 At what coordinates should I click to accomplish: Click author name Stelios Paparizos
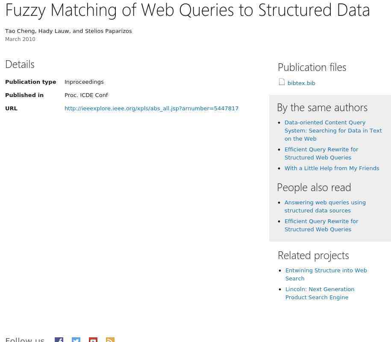(108, 31)
